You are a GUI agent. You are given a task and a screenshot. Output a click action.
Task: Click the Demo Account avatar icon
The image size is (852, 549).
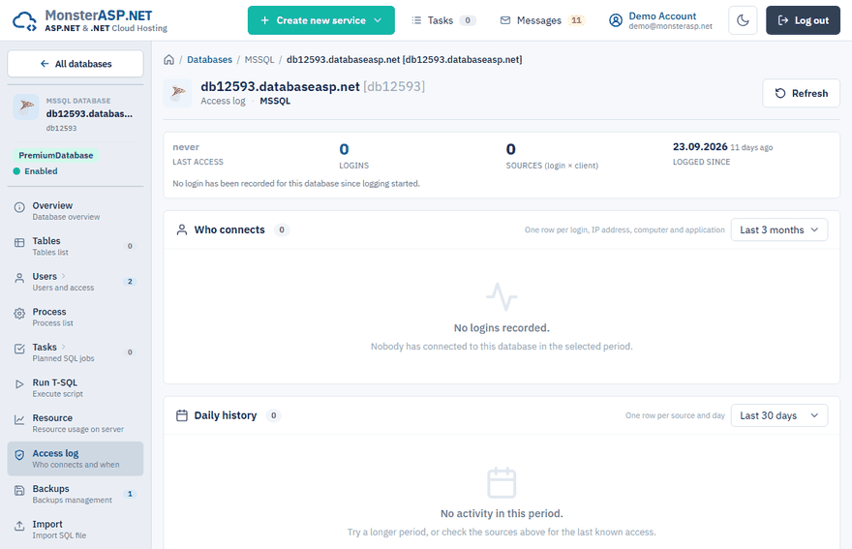pyautogui.click(x=616, y=20)
